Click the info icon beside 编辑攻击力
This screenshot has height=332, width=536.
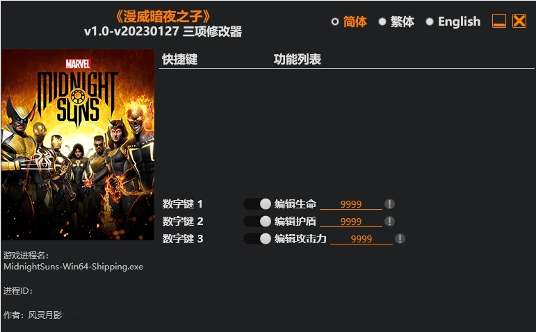click(x=400, y=238)
